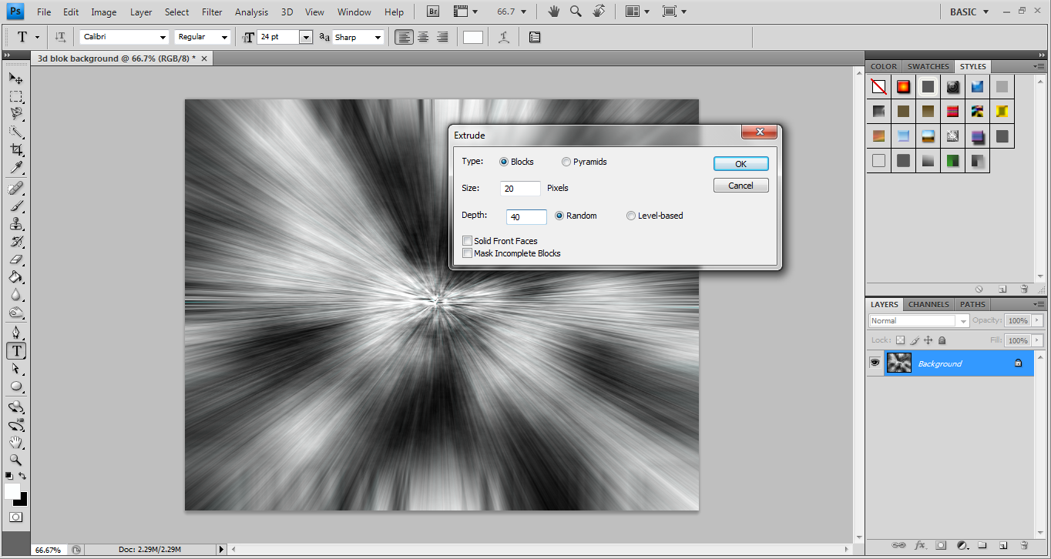Select the Crop tool

pos(15,149)
